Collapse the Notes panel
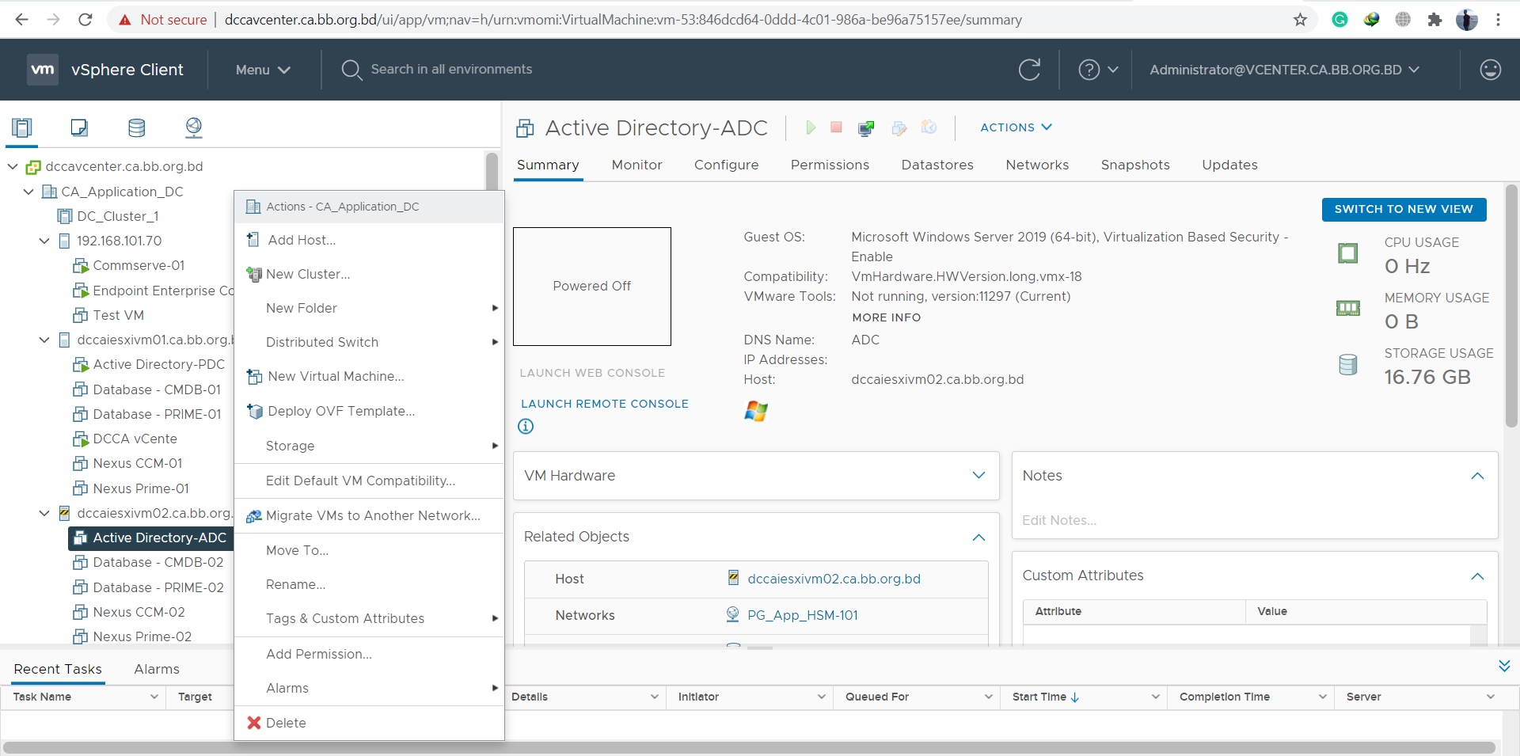Viewport: 1520px width, 756px height. point(1477,476)
